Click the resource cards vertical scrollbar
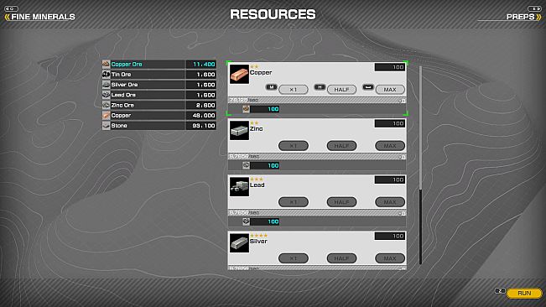The height and width of the screenshot is (307, 546). [421, 164]
